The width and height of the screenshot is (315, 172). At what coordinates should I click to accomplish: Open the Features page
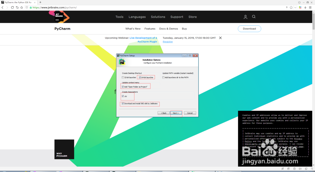tap(150, 29)
